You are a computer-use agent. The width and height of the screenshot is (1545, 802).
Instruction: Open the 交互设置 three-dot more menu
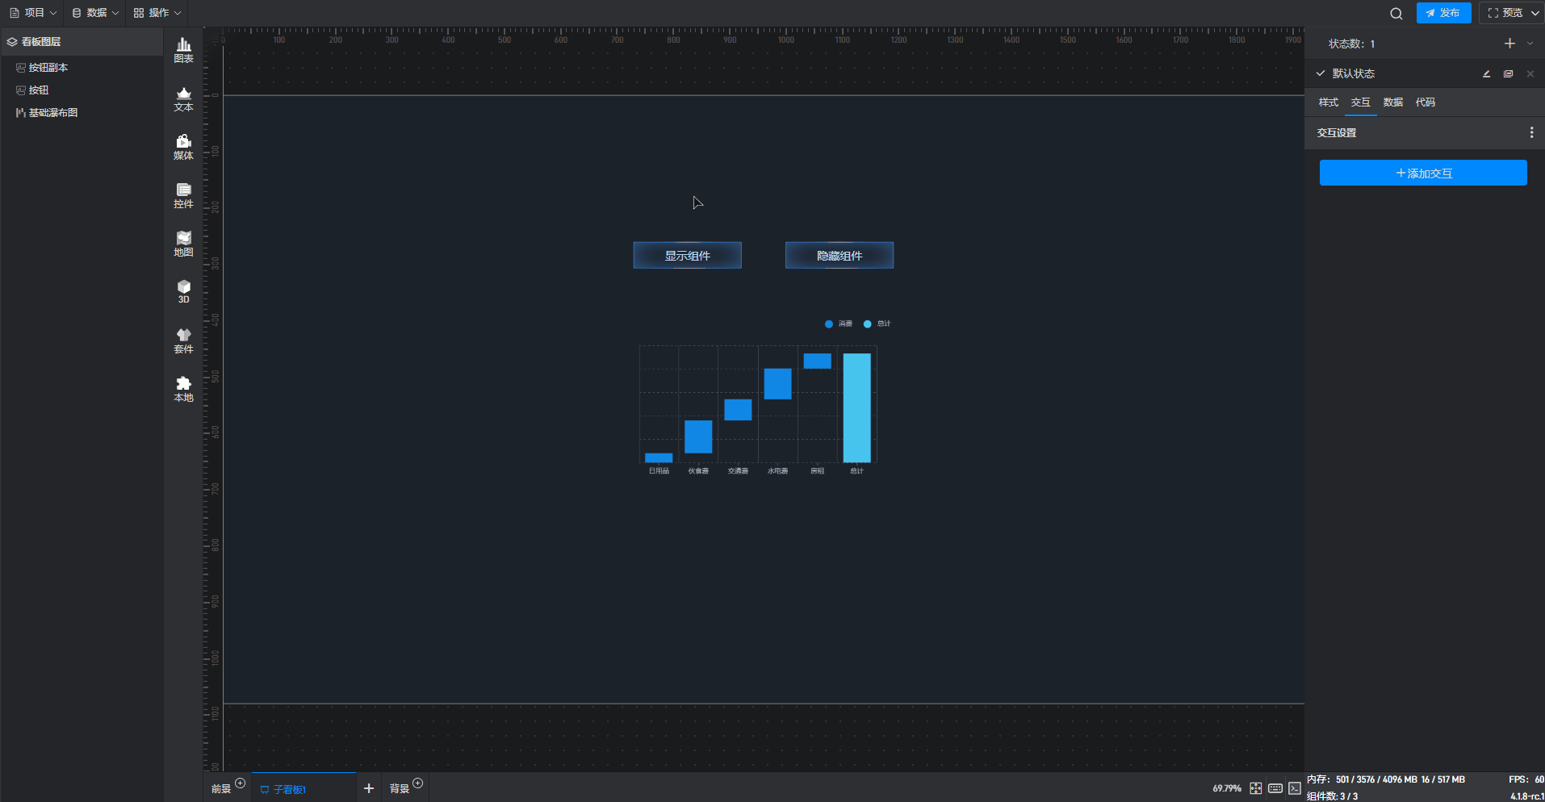pyautogui.click(x=1531, y=132)
